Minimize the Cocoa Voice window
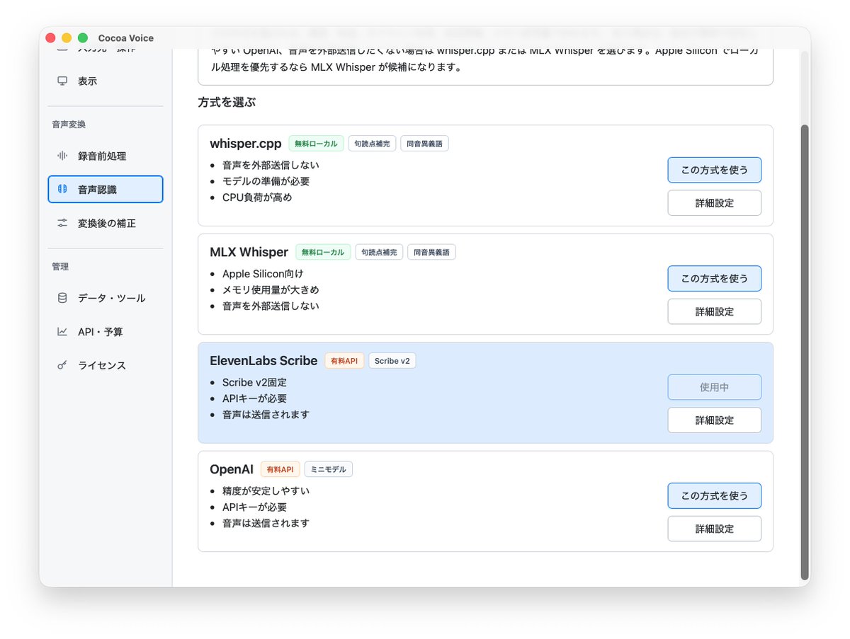The height and width of the screenshot is (639, 850). pos(67,38)
